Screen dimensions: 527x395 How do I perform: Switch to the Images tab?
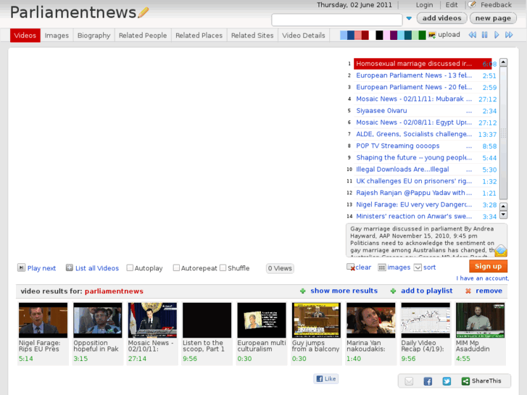coord(57,36)
